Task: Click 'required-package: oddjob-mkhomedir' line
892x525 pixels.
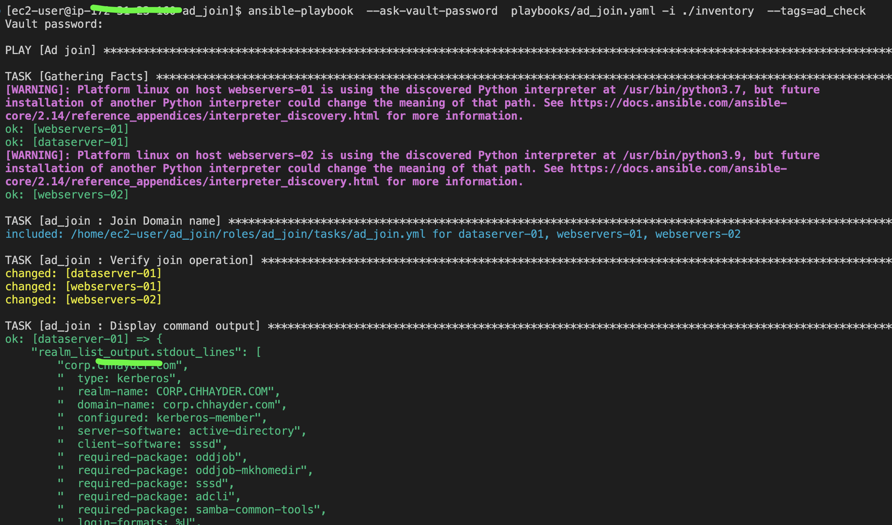Action: 185,470
